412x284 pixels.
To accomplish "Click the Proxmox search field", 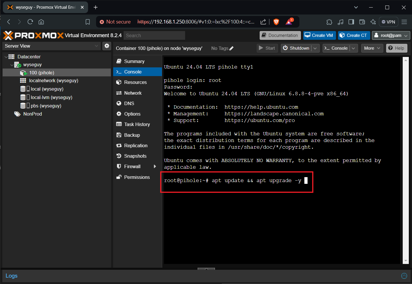I will coord(154,35).
